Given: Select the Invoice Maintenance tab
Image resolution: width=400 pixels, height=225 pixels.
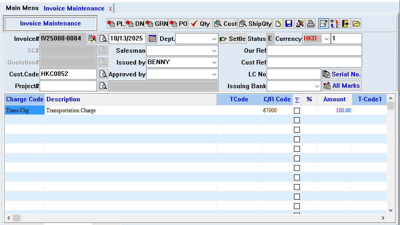Looking at the screenshot, I should click(74, 9).
